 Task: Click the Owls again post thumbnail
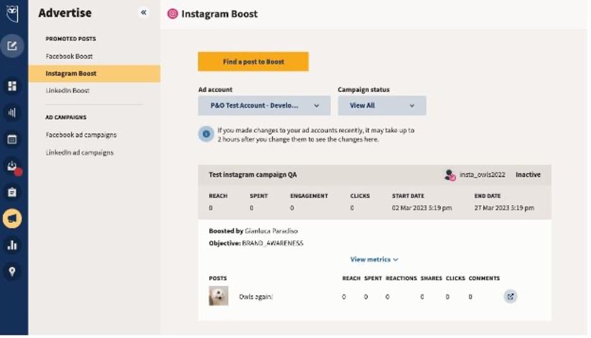(218, 296)
